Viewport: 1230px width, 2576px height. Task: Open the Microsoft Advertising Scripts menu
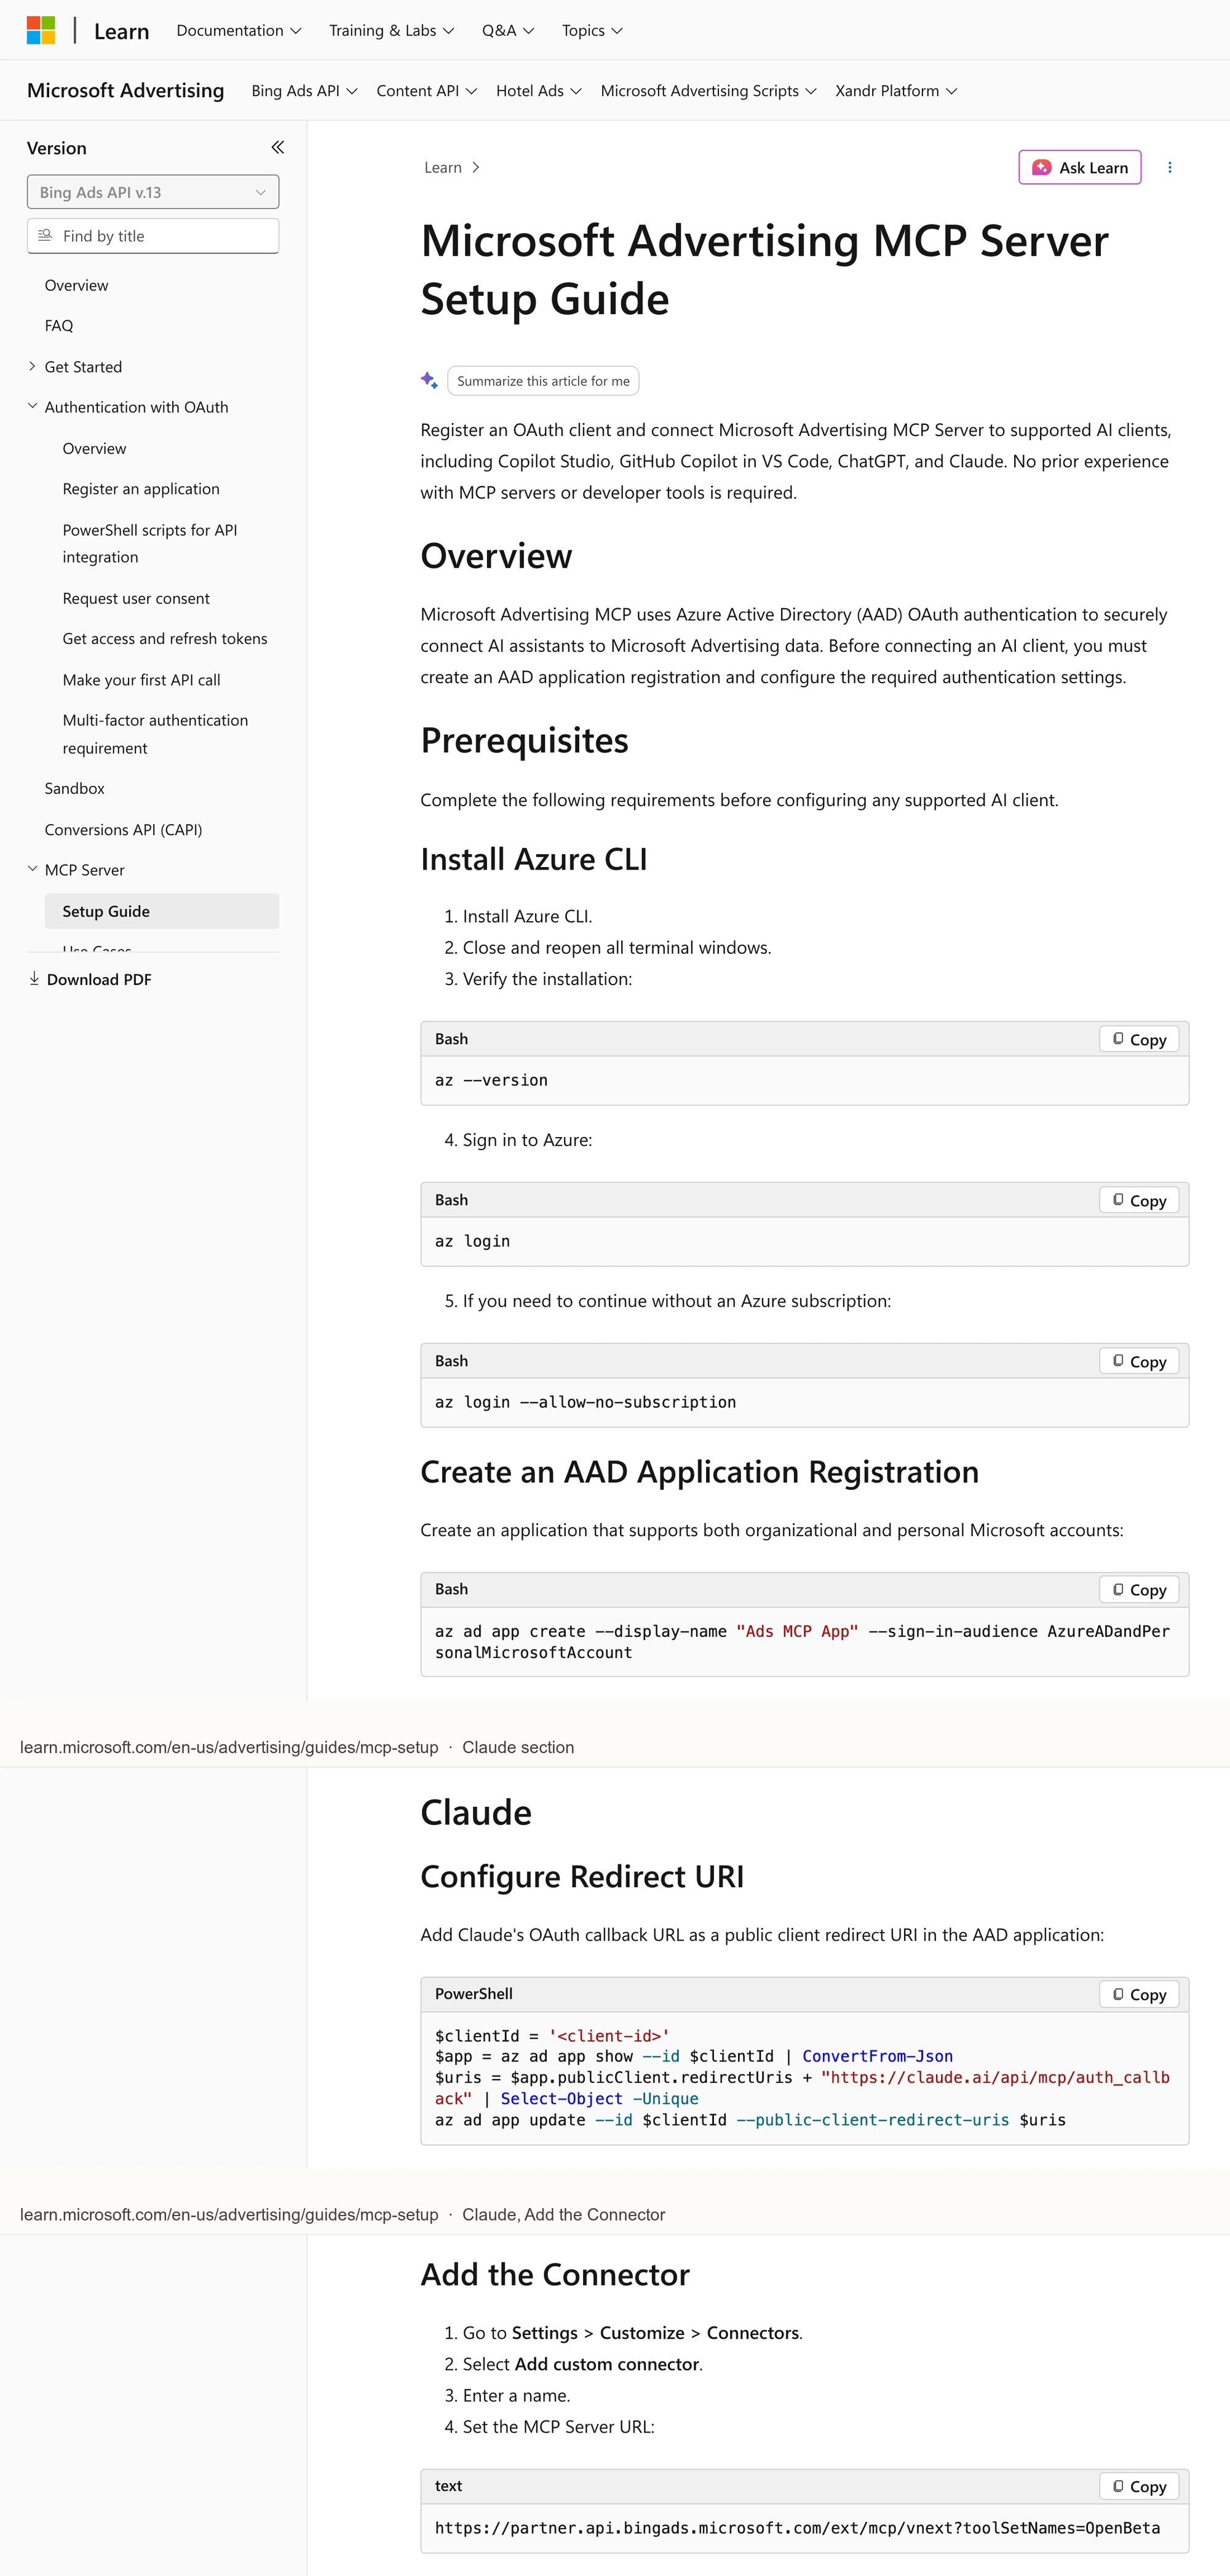click(709, 91)
